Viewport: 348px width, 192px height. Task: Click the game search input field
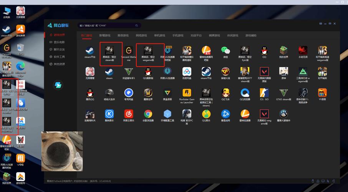(x=108, y=25)
